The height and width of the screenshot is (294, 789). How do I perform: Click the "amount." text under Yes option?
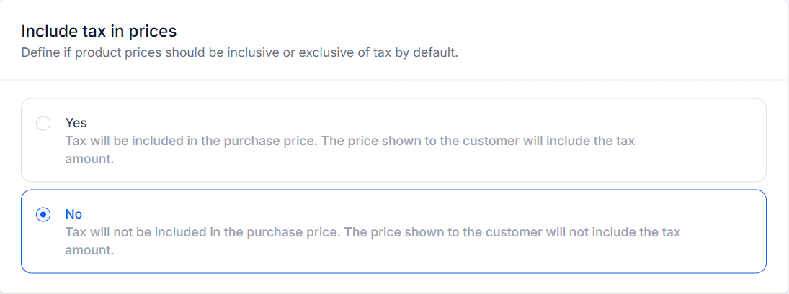[x=89, y=160]
